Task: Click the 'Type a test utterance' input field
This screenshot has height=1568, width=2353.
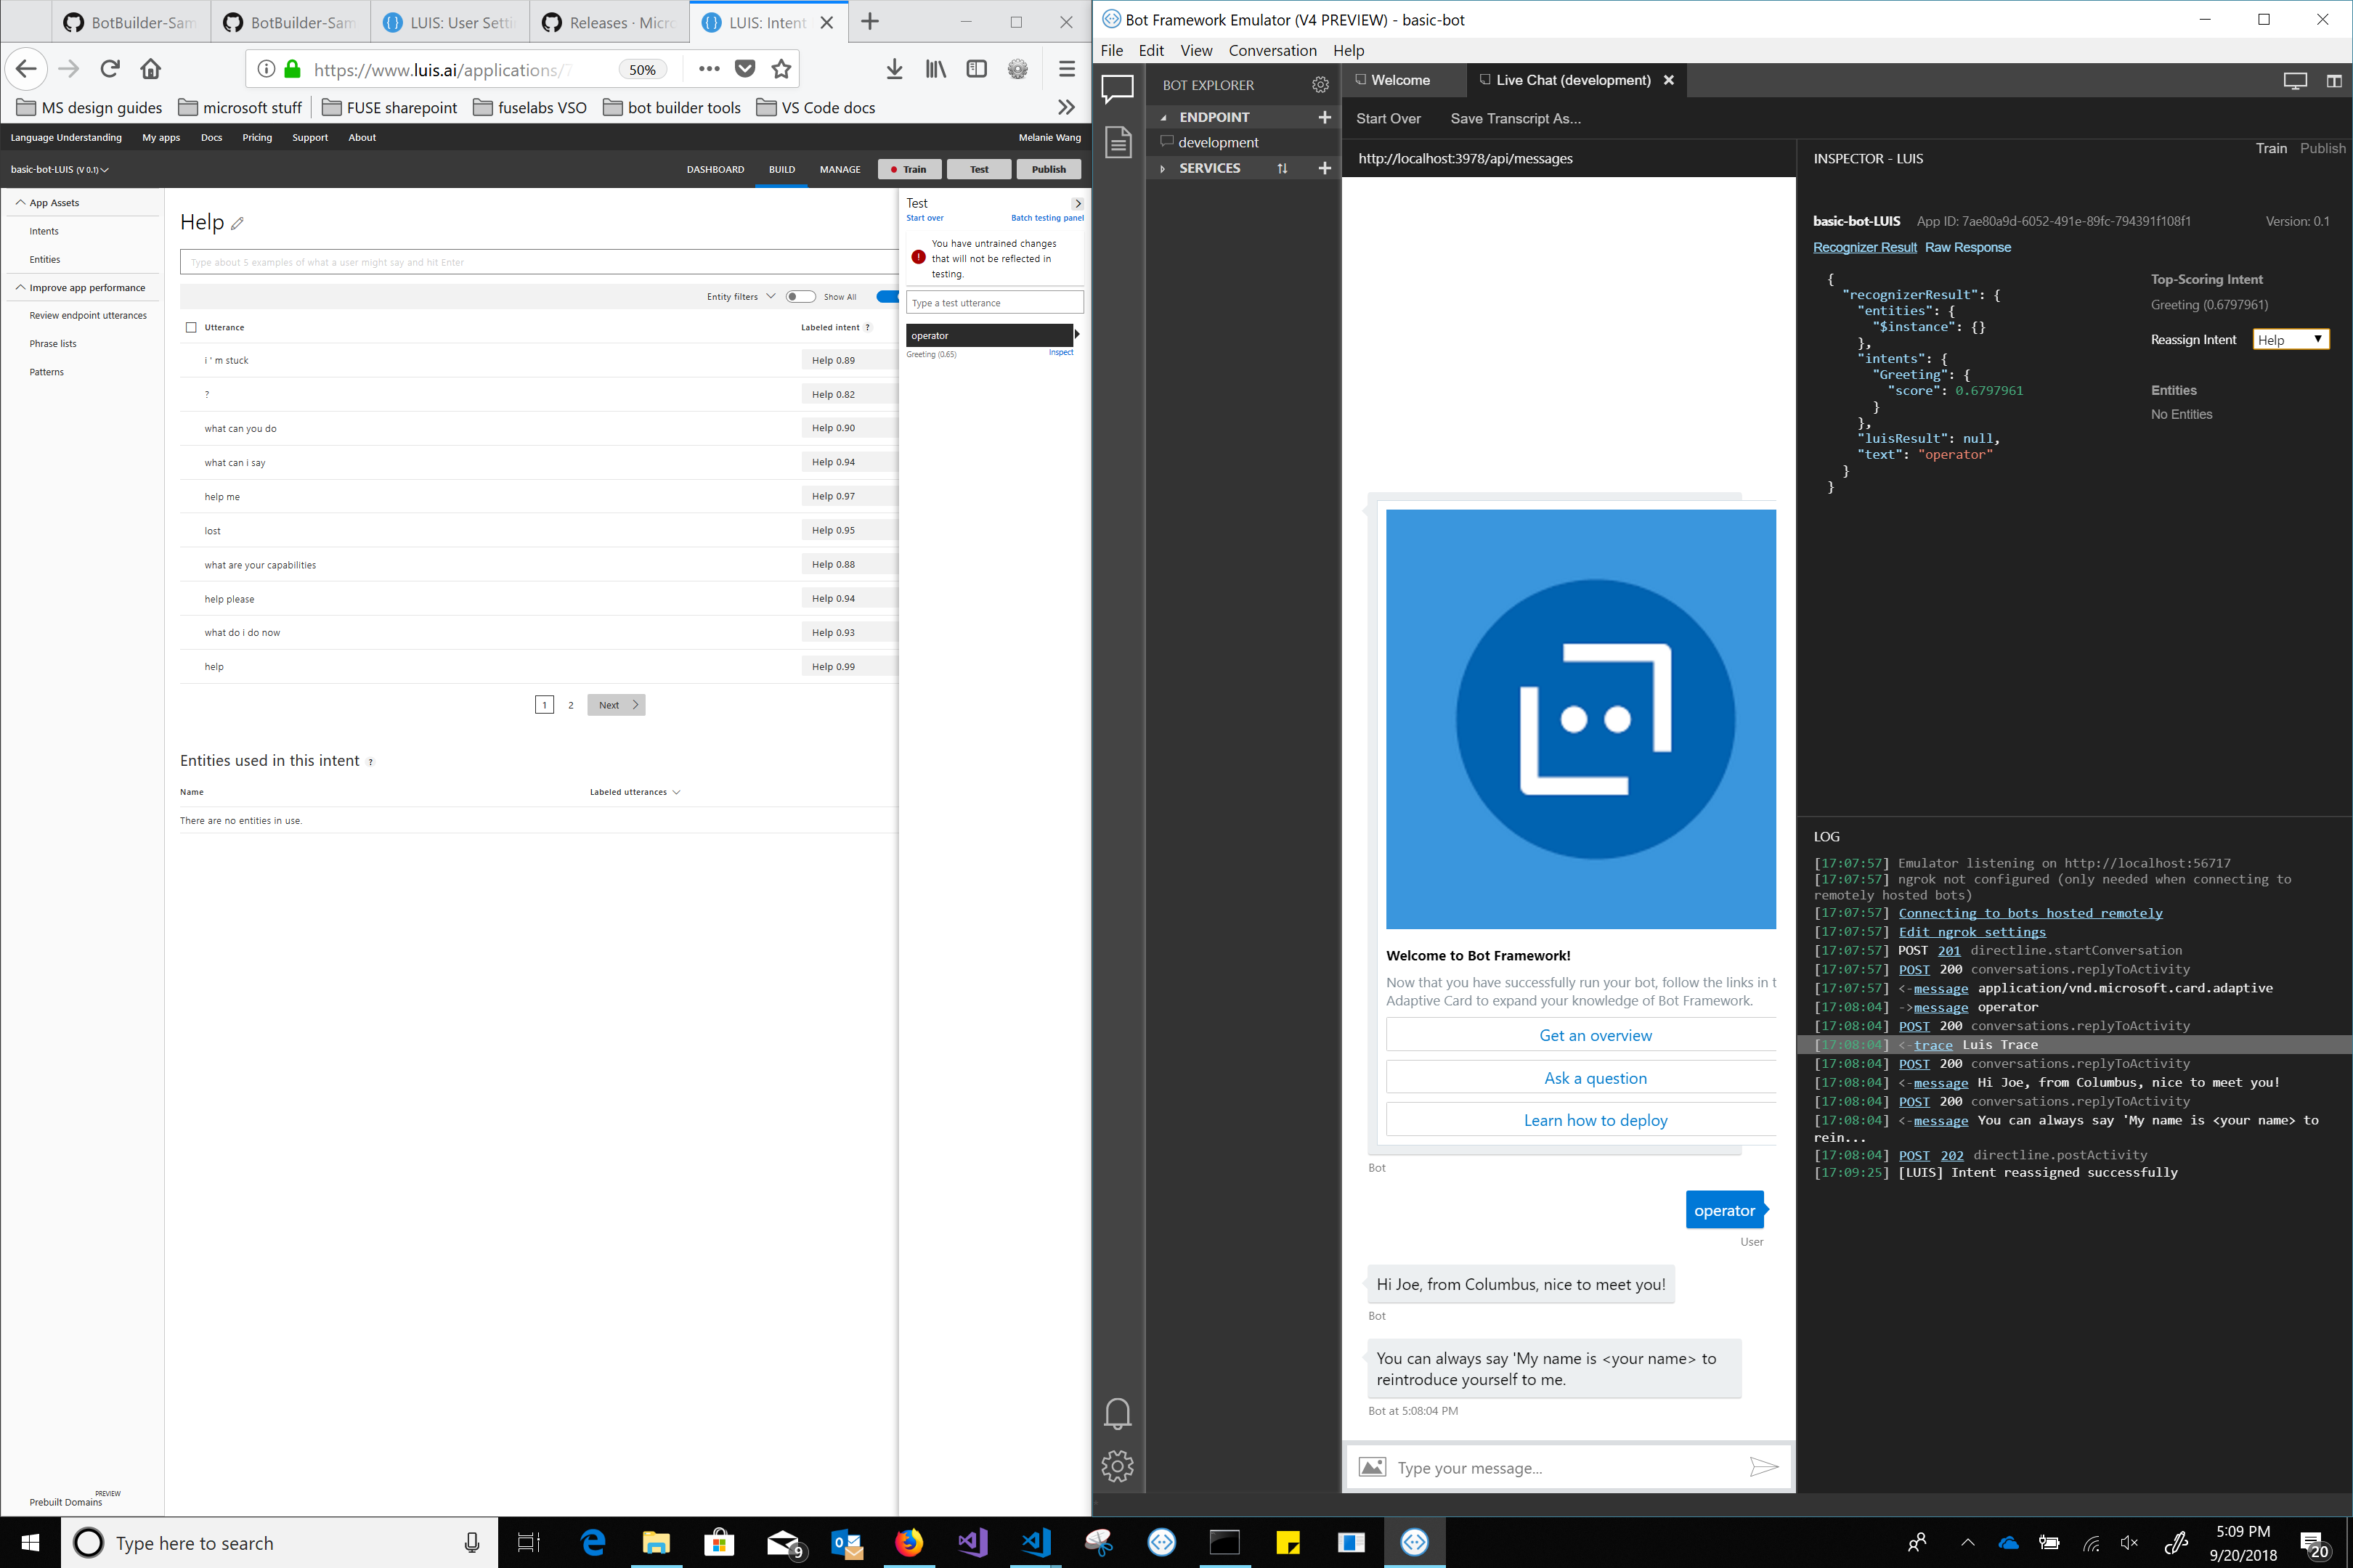Action: 993,302
